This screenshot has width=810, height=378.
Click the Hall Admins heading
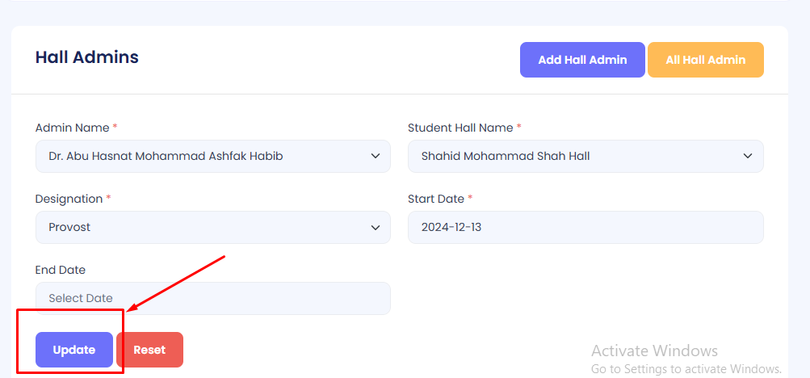coord(87,57)
